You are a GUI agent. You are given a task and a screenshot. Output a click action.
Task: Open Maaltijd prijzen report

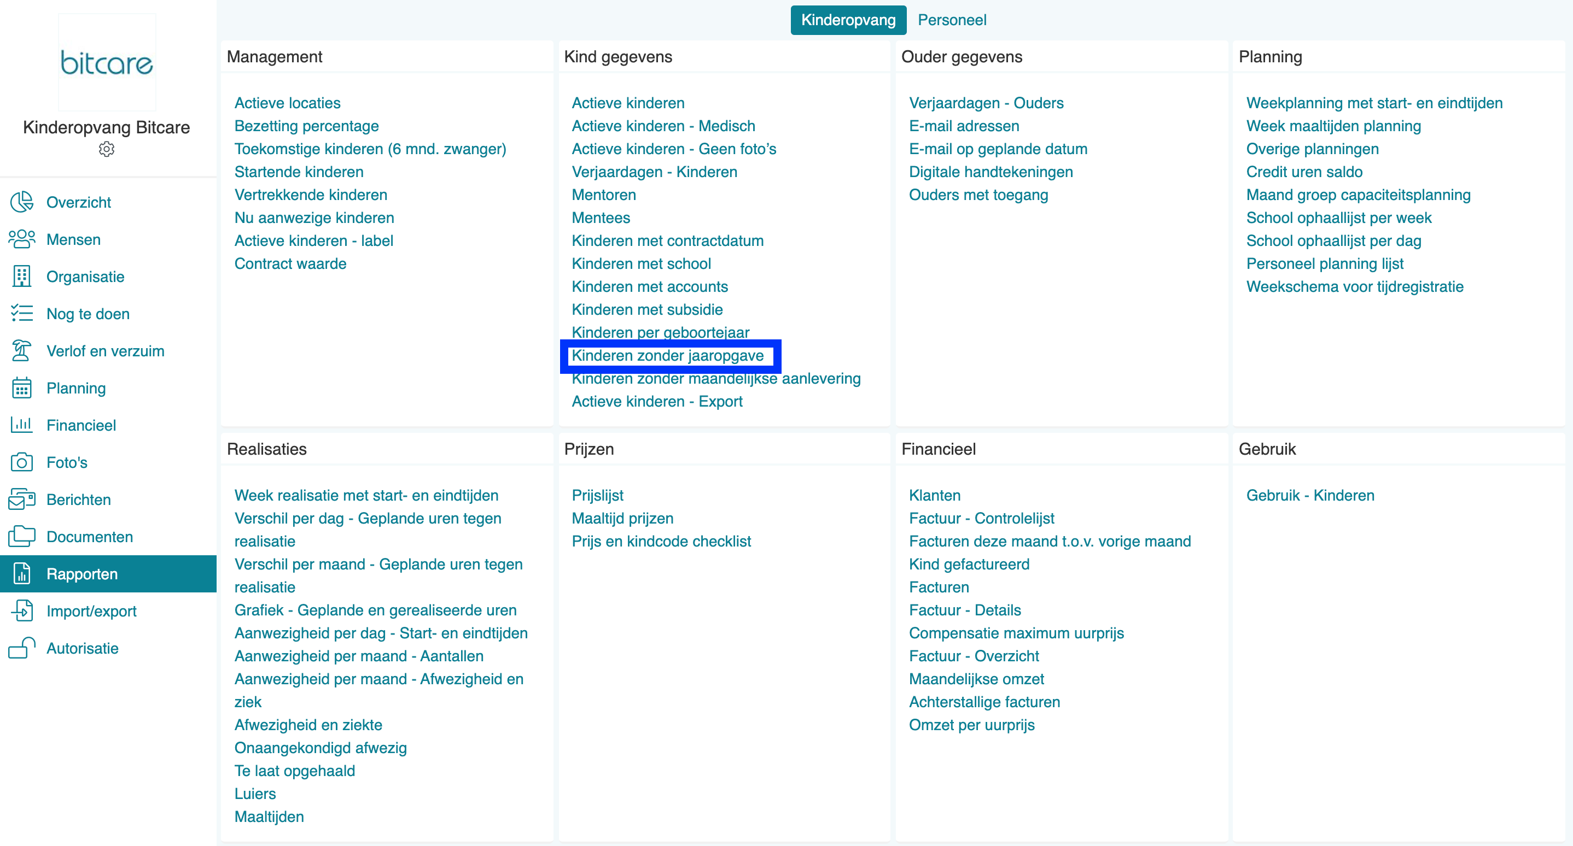coord(623,519)
